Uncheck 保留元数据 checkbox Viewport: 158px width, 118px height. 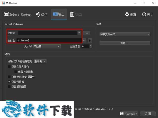click(9, 82)
